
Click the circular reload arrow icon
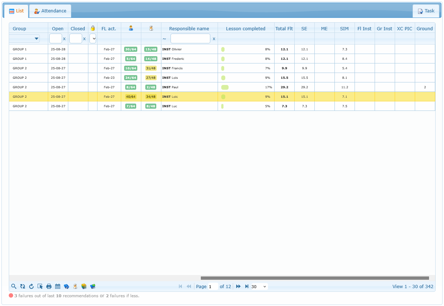click(x=31, y=287)
